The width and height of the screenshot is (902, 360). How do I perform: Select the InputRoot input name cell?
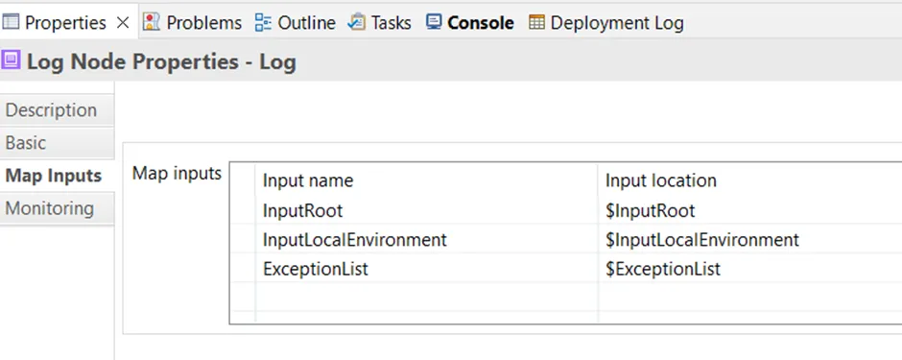click(x=426, y=210)
